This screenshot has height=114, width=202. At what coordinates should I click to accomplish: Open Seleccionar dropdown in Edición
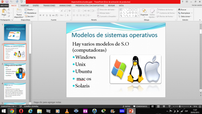click(185, 16)
